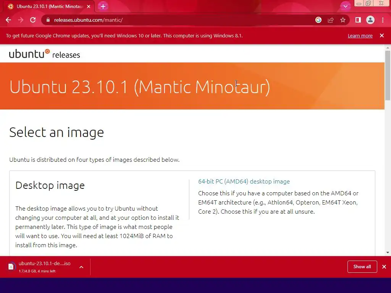Reload the Ubuntu releases page

33,20
